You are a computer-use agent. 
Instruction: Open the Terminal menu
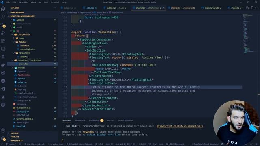coord(55,2)
